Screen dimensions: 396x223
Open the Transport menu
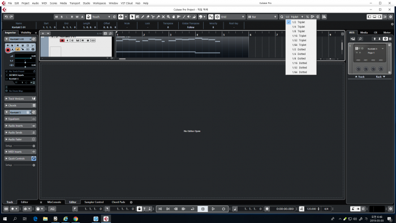[75, 3]
